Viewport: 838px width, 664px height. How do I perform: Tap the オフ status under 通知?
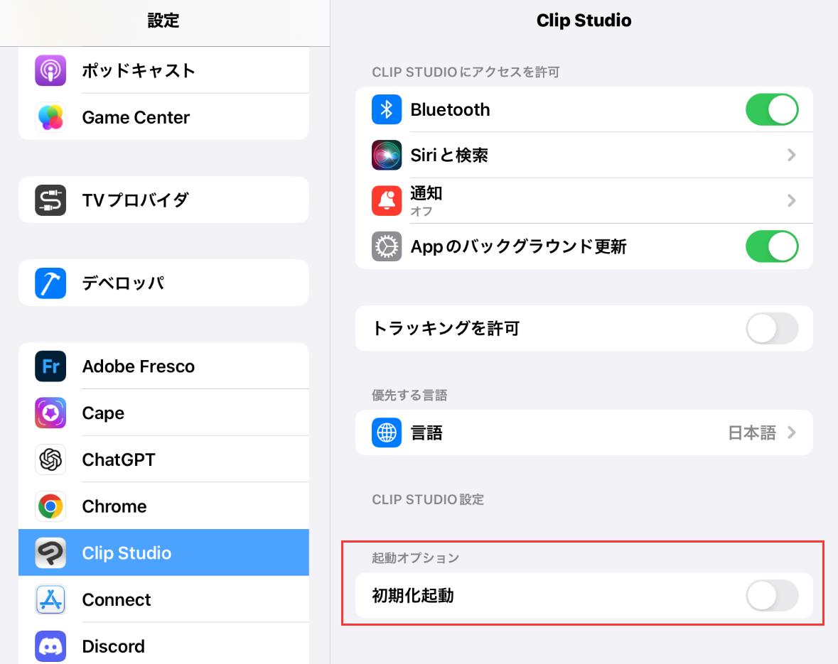click(421, 212)
